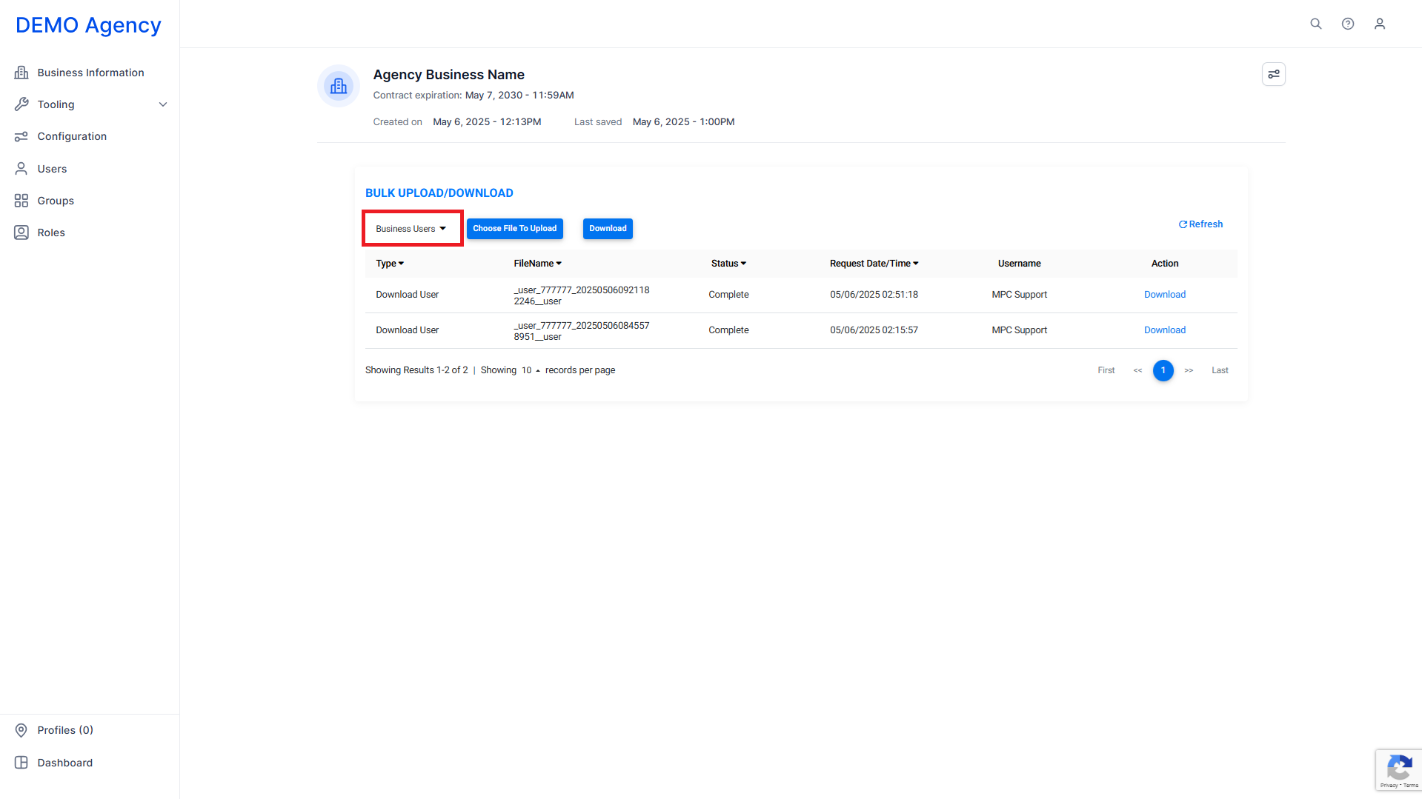Click the DEMO Agency logo
The width and height of the screenshot is (1422, 799).
point(88,25)
